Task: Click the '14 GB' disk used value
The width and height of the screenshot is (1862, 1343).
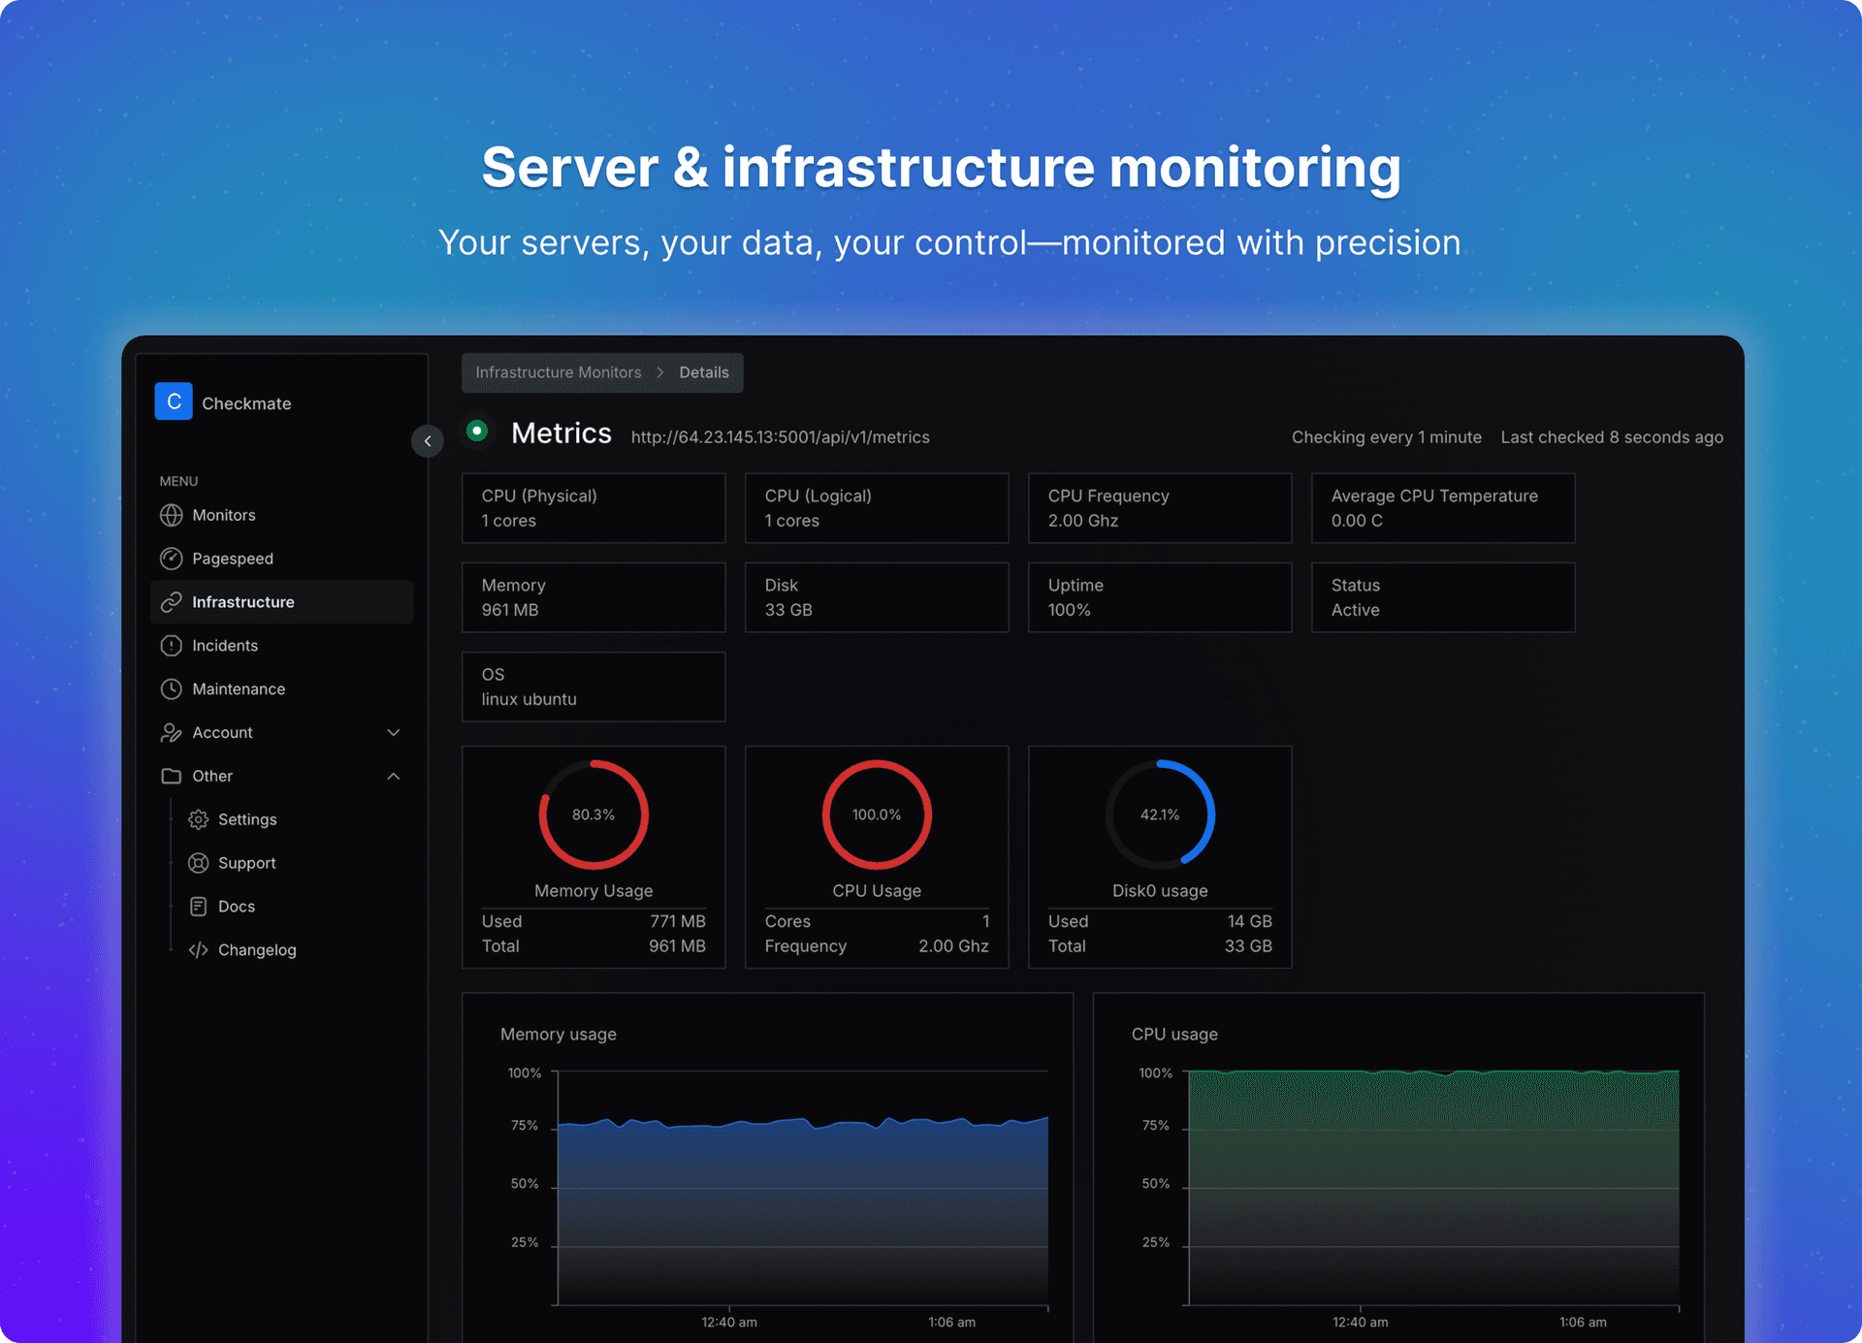Action: tap(1249, 921)
